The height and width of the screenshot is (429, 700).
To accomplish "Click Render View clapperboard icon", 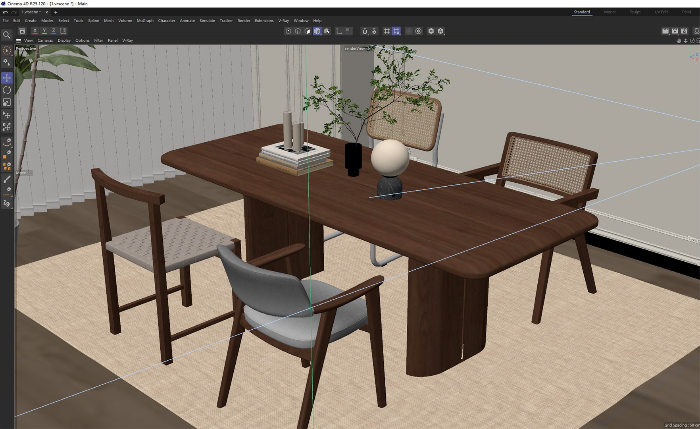I will tap(665, 31).
